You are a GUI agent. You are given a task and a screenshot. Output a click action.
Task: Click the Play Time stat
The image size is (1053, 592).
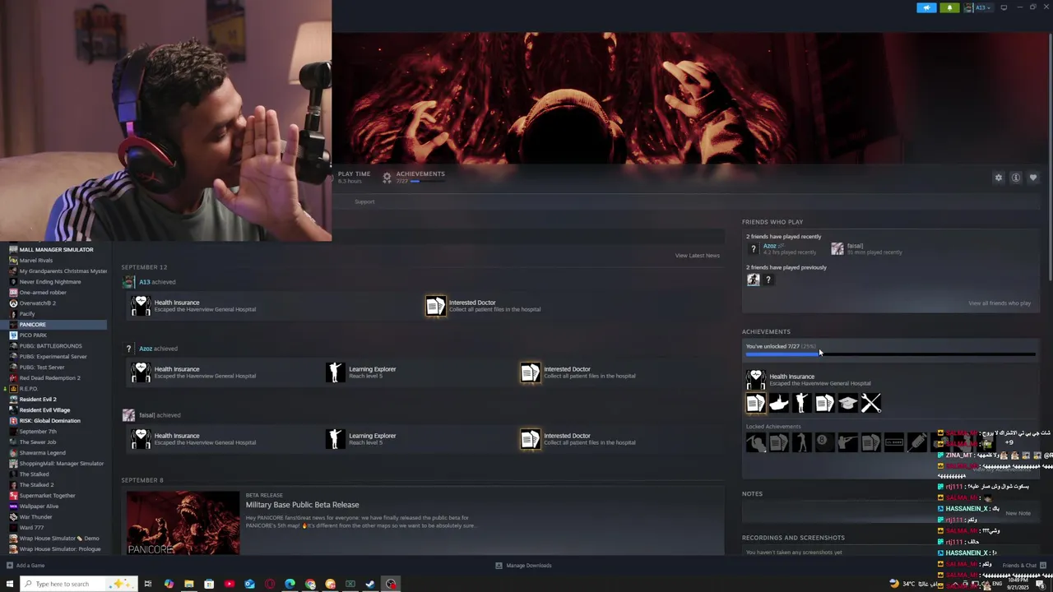[x=354, y=177]
